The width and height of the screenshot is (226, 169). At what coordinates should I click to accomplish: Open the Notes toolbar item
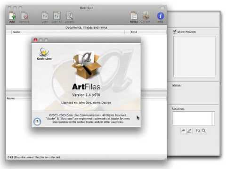(x=134, y=17)
